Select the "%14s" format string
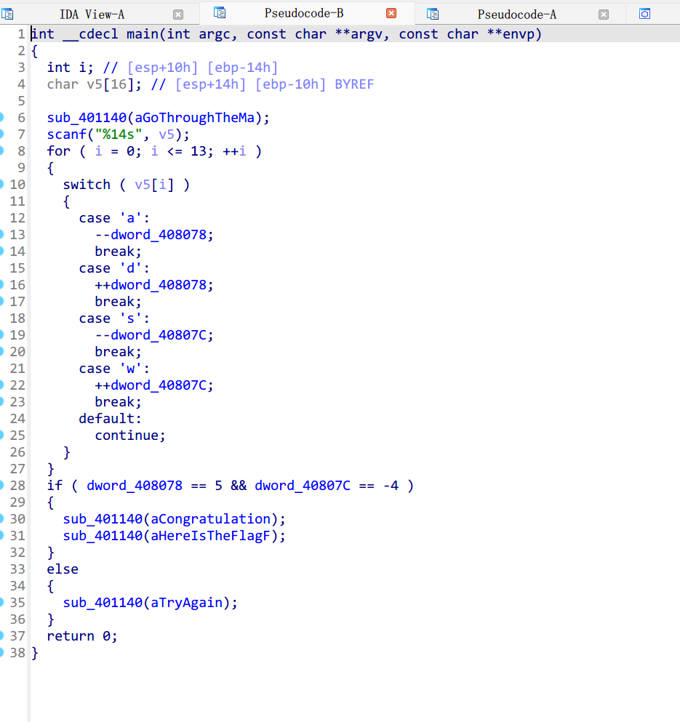Viewport: 680px width, 722px height. [x=119, y=135]
